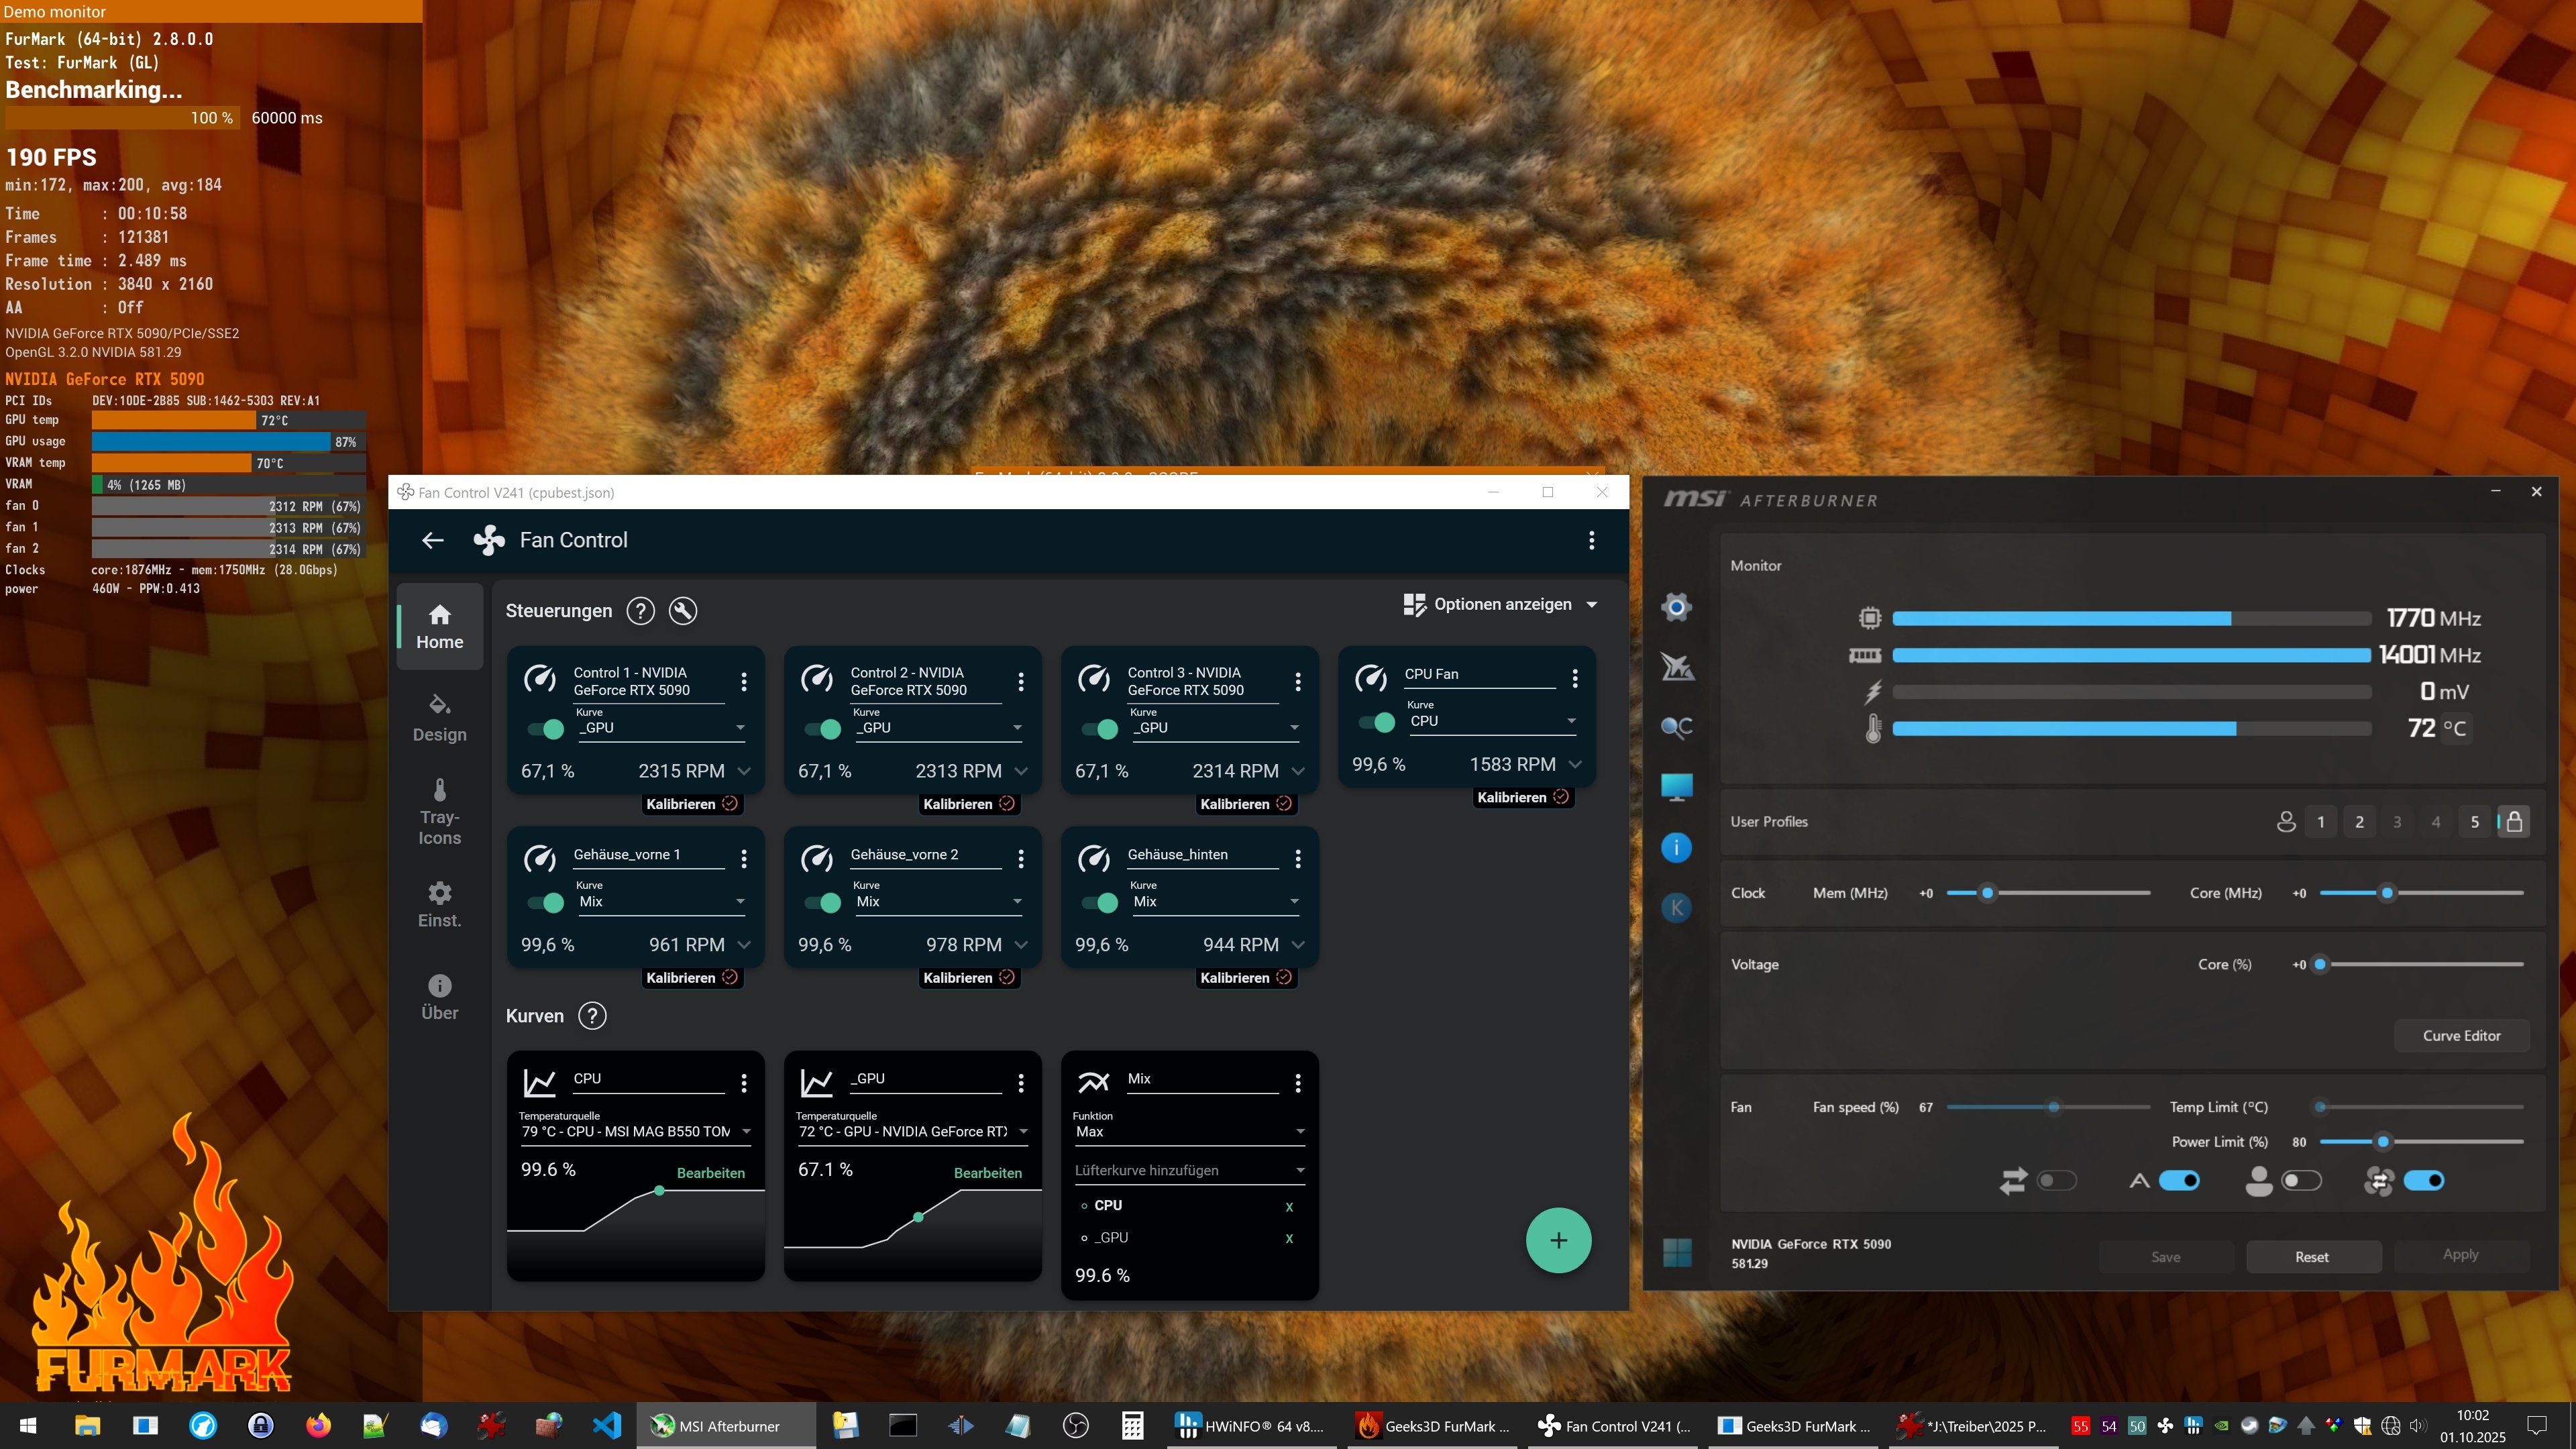
Task: Click the wrench icon next to Steuerungen
Action: (683, 611)
